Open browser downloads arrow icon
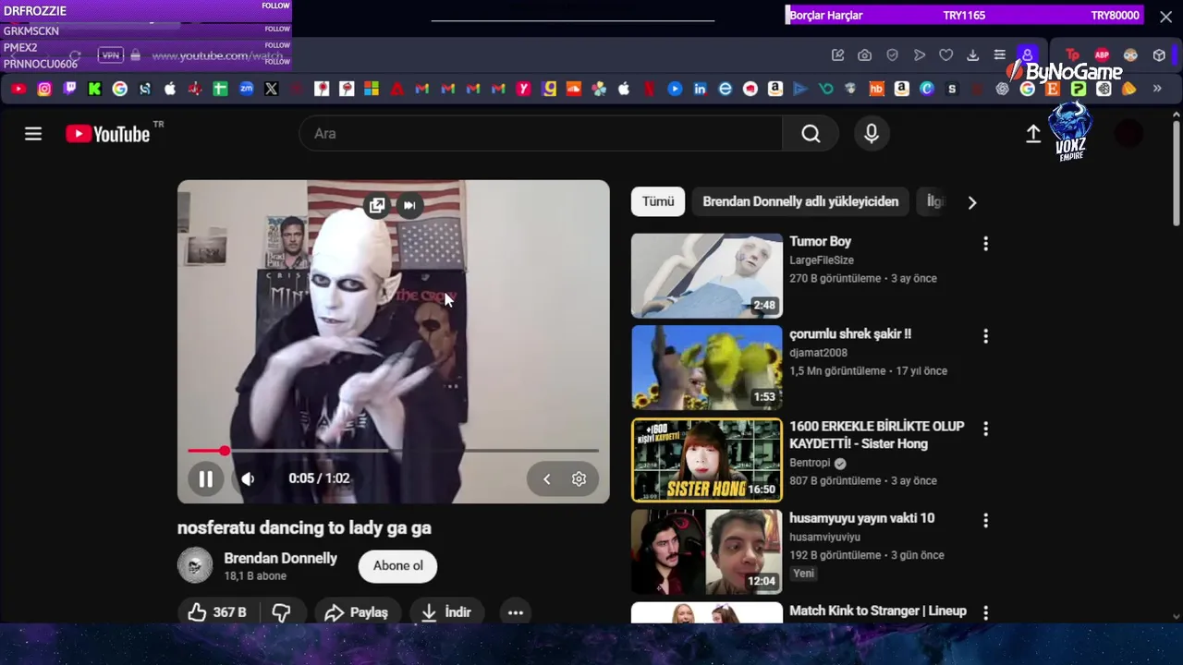1183x665 pixels. coord(972,55)
